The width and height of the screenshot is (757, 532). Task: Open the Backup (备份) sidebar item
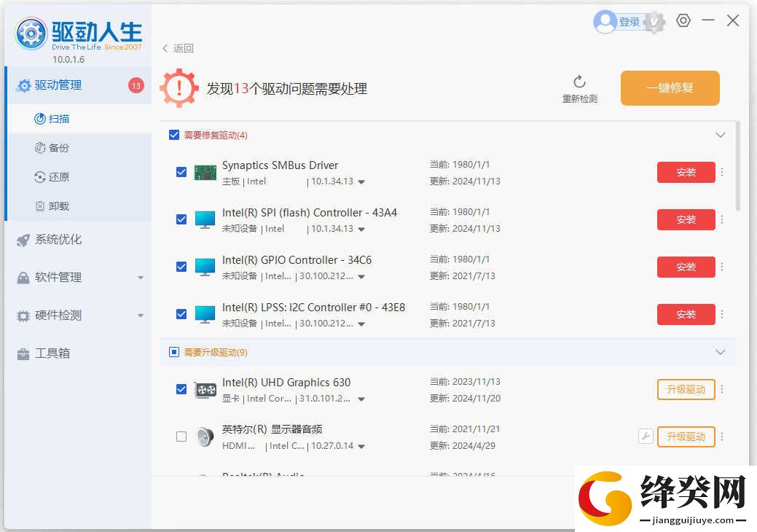(x=52, y=148)
